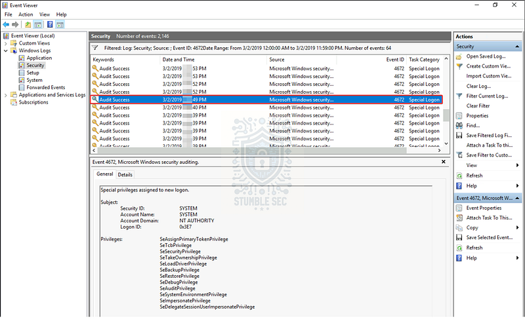Click the NT AUTHORITY account domain value
Screen dimensions: 525x325
click(x=196, y=221)
